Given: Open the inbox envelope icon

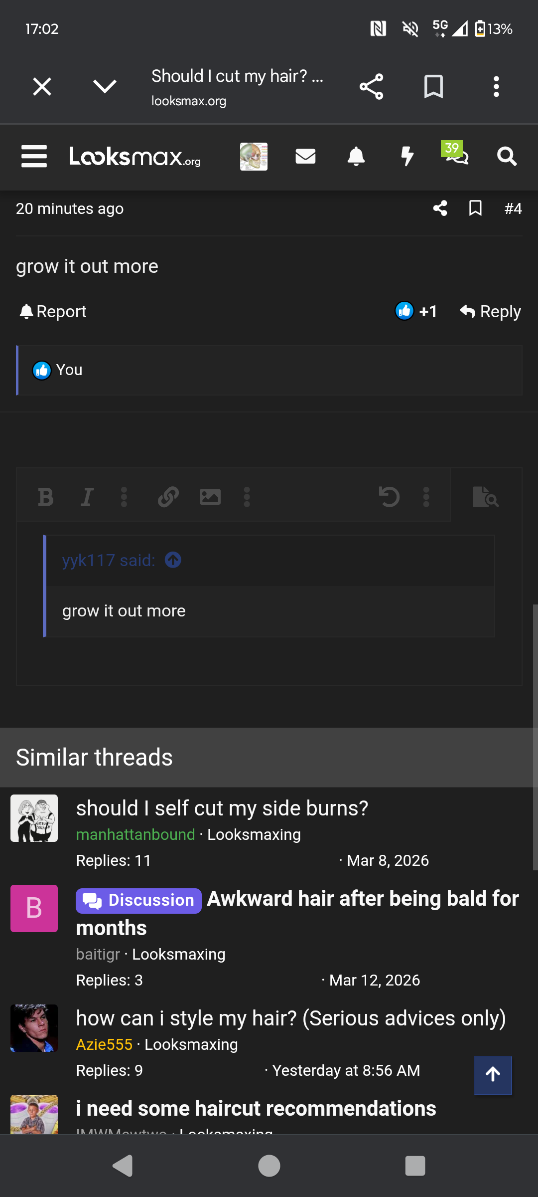Looking at the screenshot, I should (305, 157).
